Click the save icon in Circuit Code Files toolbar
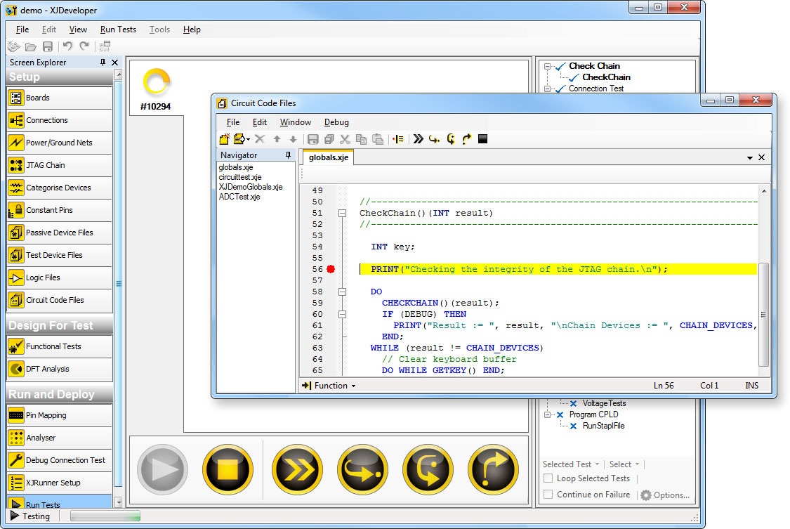The image size is (790, 529). click(x=313, y=139)
